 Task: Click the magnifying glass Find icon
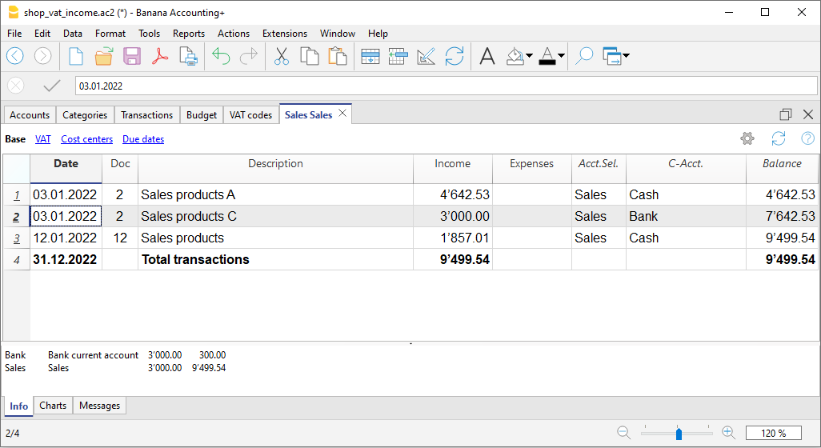pos(584,56)
